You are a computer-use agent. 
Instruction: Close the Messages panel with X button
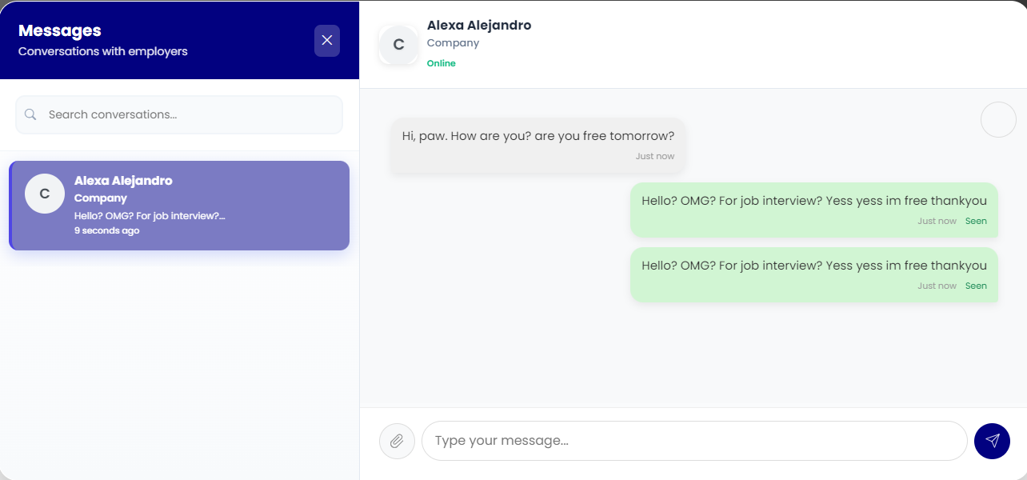327,41
